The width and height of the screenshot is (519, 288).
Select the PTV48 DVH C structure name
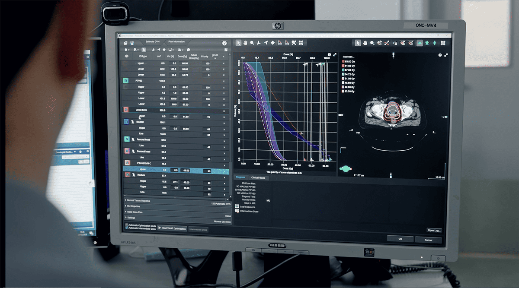[145, 164]
